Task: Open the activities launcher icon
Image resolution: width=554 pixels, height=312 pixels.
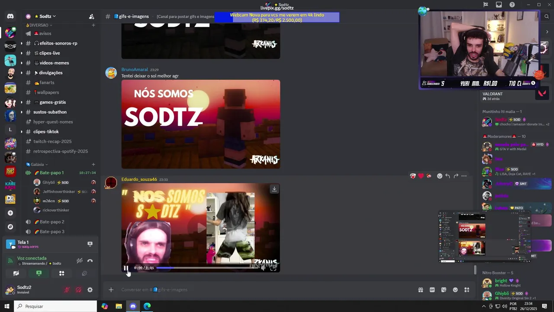Action: coord(61,273)
